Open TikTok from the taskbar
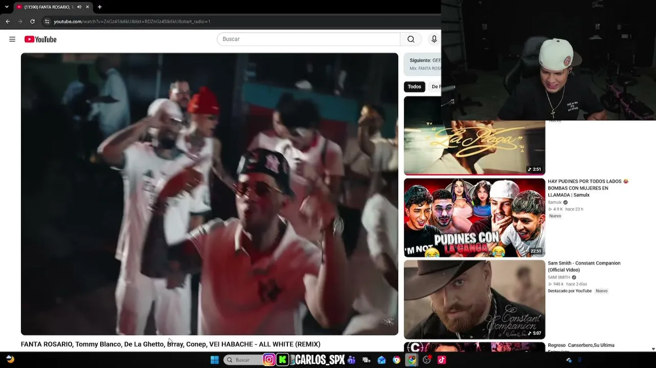The width and height of the screenshot is (656, 368). (x=442, y=360)
